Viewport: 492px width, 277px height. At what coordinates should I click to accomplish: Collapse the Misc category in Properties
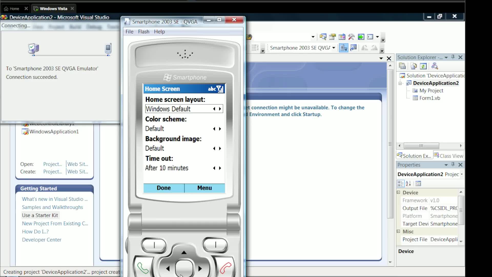(x=398, y=231)
